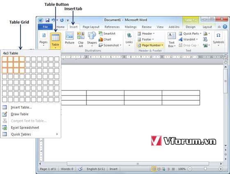Image resolution: width=230 pixels, height=174 pixels.
Task: Click the page count in the status bar
Action: coord(48,169)
